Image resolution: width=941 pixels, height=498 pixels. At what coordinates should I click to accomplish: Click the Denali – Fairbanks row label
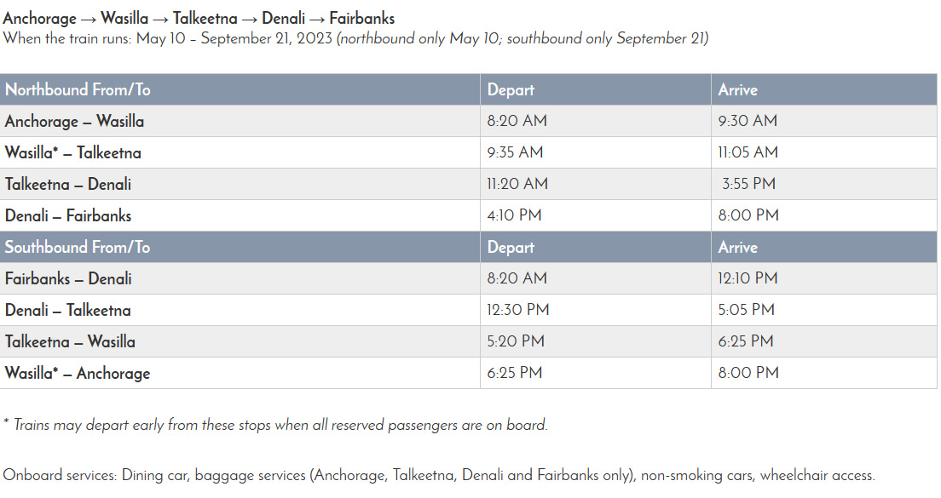pos(68,215)
